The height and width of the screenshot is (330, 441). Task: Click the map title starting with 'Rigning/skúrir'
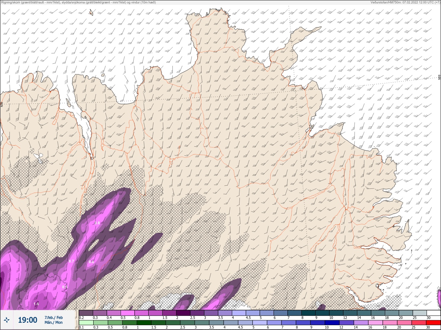(78, 2)
